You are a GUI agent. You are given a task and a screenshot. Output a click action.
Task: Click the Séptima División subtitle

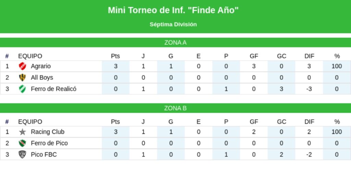coord(173,24)
